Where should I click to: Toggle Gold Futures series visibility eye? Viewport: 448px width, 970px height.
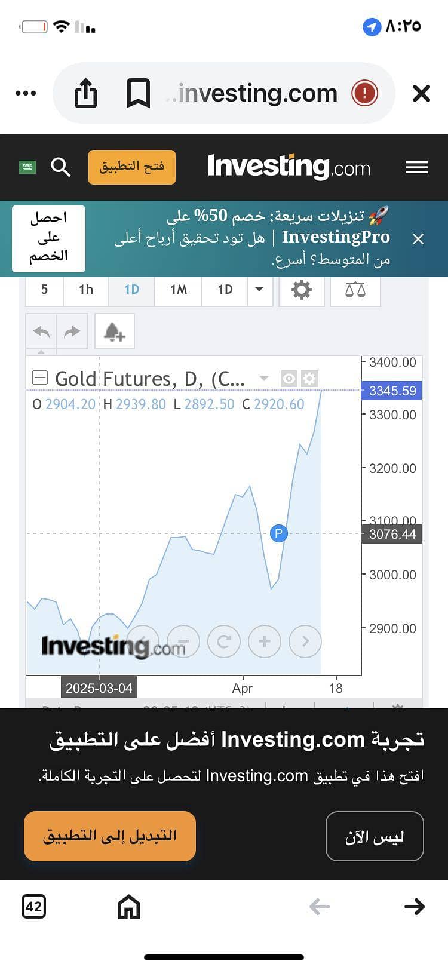289,379
